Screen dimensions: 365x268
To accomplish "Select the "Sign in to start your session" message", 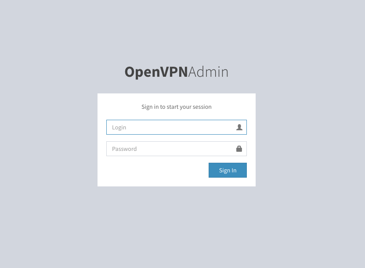I will point(177,107).
